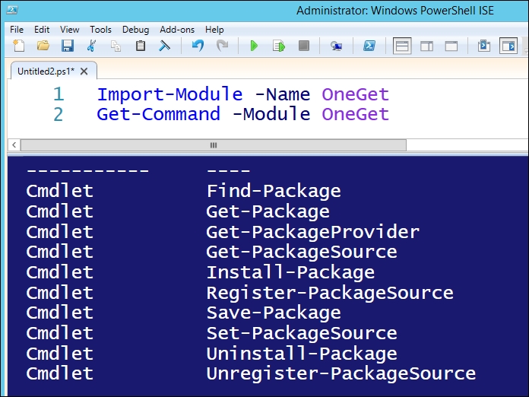Click Get-PackageSource in console output
Viewport: 529px width, 397px height.
pos(302,252)
